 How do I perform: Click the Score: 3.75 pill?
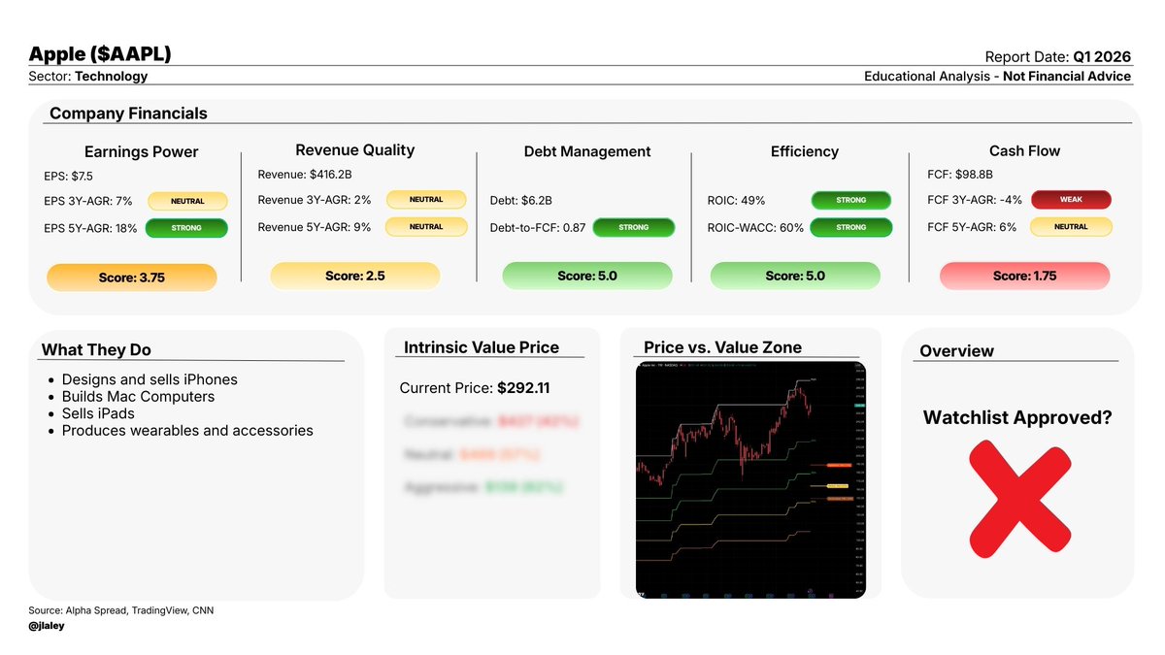(132, 278)
